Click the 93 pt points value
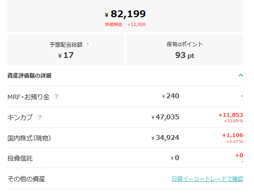The width and height of the screenshot is (254, 193). tap(185, 55)
